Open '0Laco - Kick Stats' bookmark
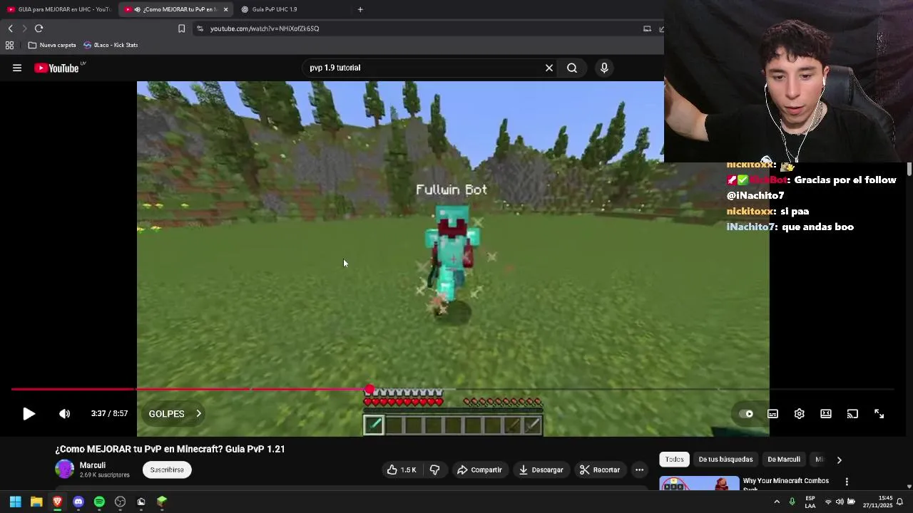 pos(111,45)
